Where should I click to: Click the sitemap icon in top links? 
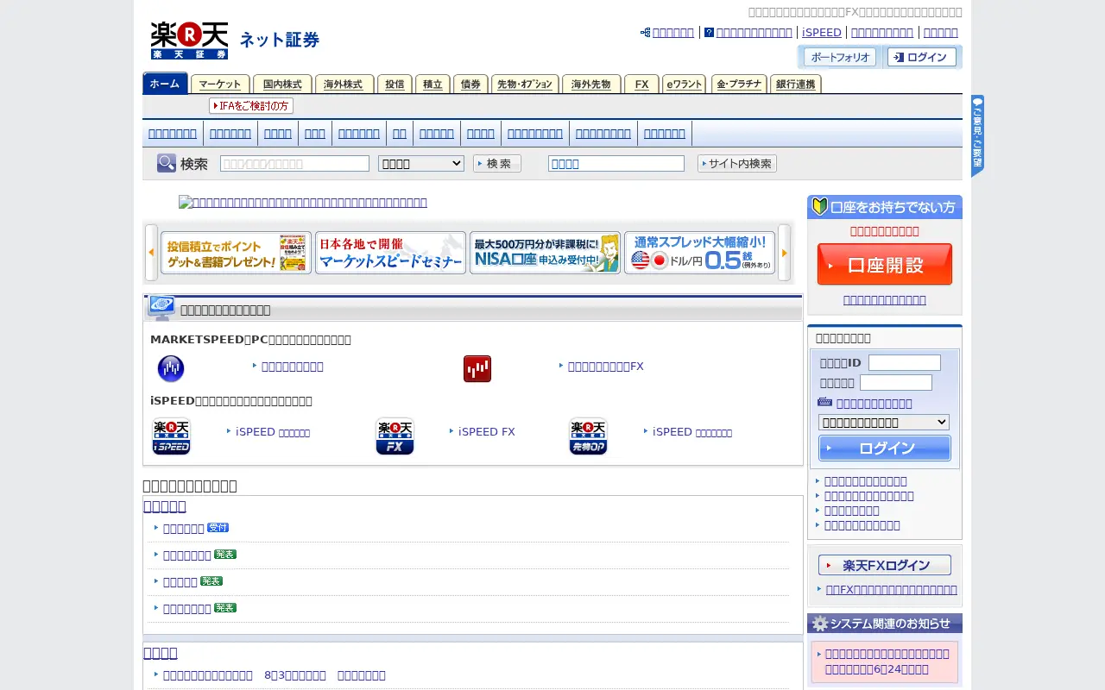645,33
